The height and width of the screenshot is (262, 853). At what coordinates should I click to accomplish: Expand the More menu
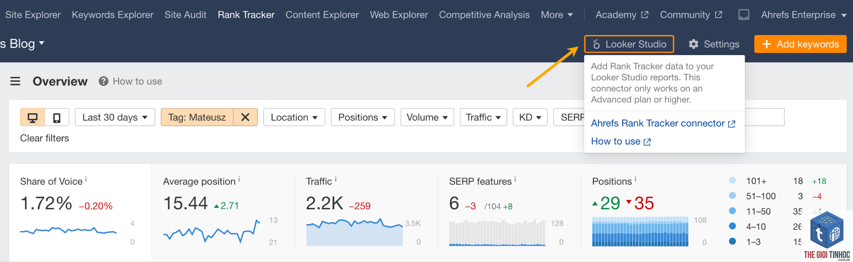[x=557, y=15]
